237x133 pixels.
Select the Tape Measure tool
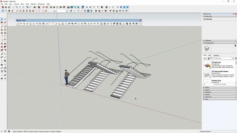(x=2, y=54)
